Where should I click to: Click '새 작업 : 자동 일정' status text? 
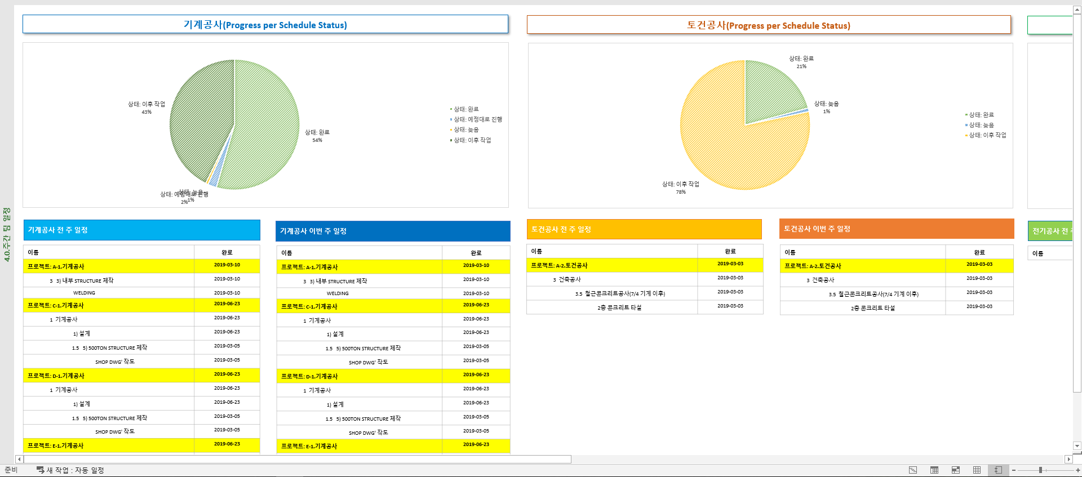pyautogui.click(x=75, y=470)
